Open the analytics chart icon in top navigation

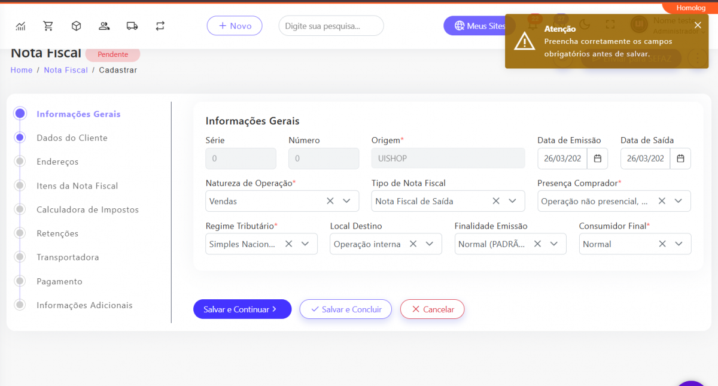pyautogui.click(x=20, y=26)
